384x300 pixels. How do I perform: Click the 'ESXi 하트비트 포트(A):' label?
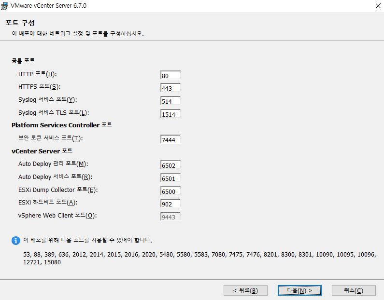tap(48, 202)
